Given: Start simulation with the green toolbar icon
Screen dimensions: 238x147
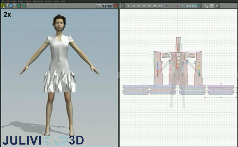Looking at the screenshot, I should (x=3, y=6).
